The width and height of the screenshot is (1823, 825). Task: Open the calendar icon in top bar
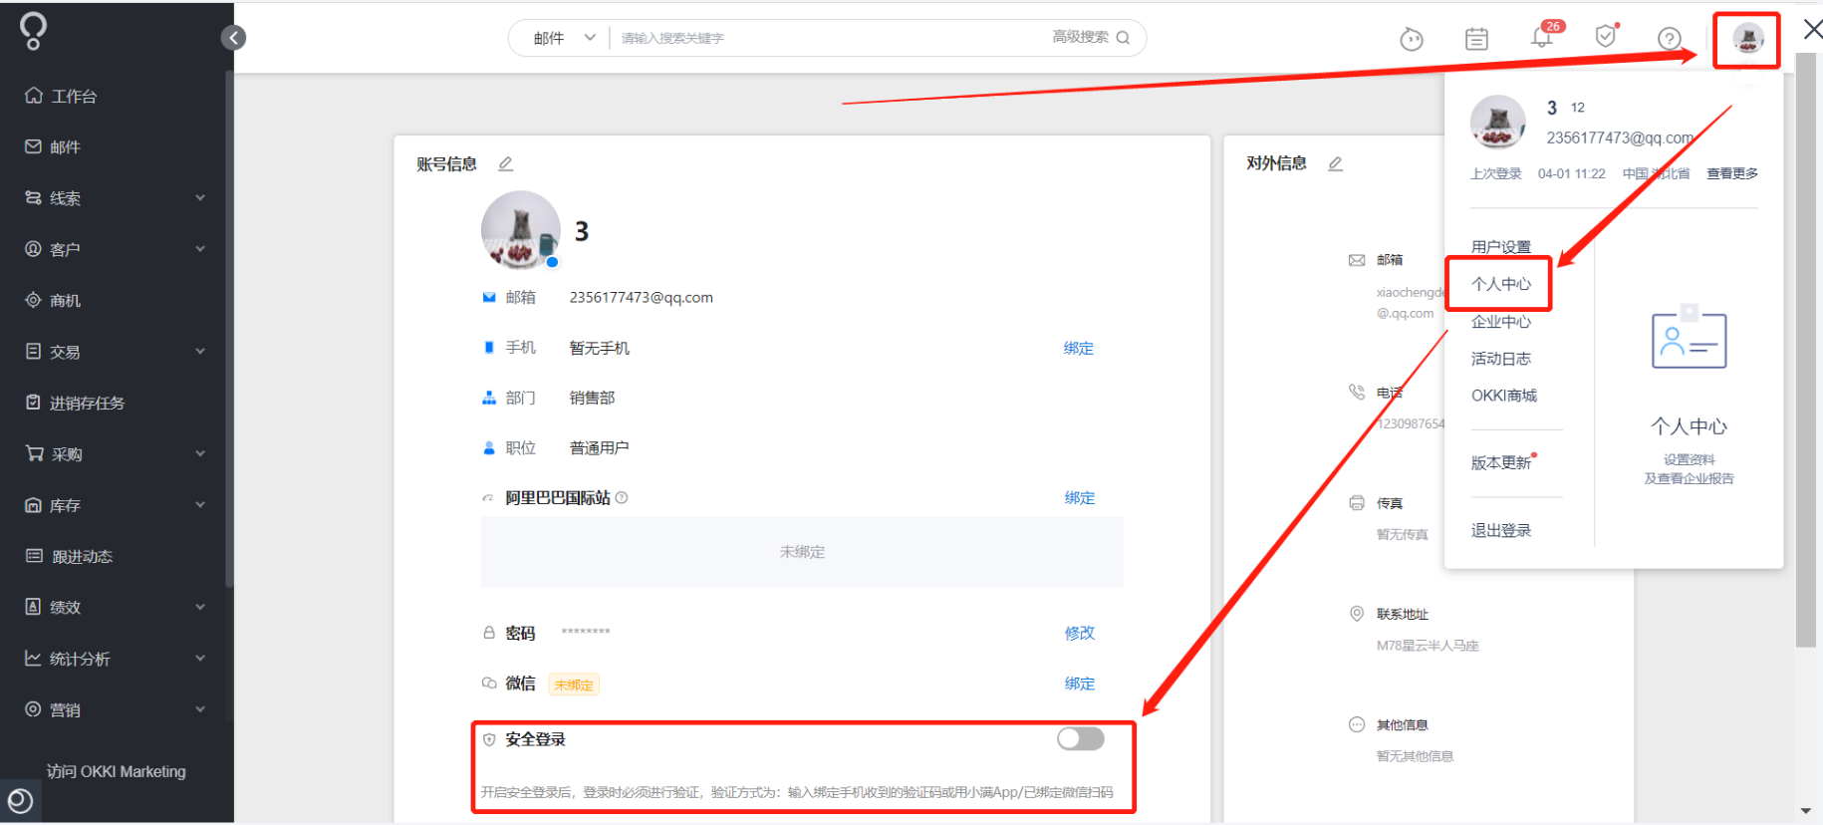1476,39
